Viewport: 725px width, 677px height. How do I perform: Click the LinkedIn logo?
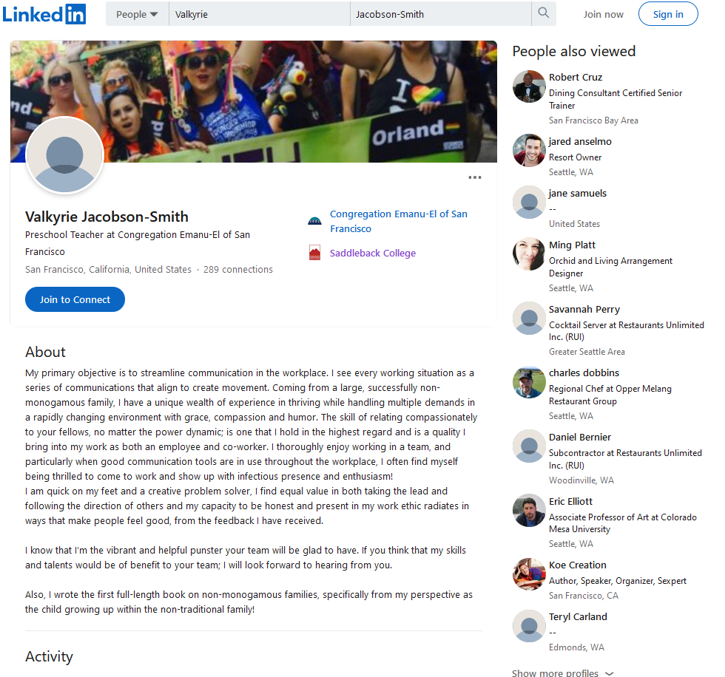click(x=44, y=14)
